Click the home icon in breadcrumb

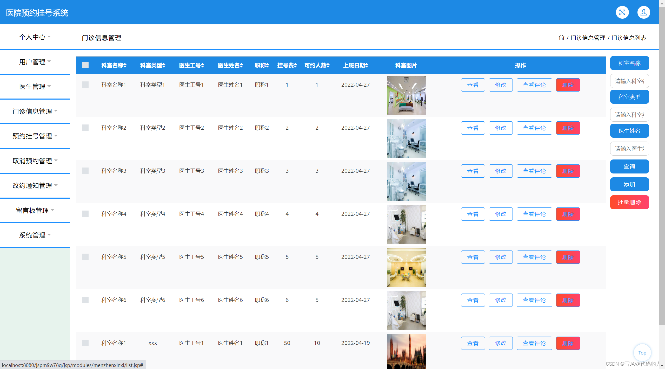(x=561, y=38)
